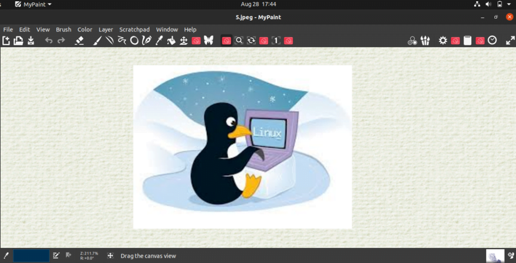The image size is (516, 263).
Task: Open the brushes panel icon
Action: [425, 41]
